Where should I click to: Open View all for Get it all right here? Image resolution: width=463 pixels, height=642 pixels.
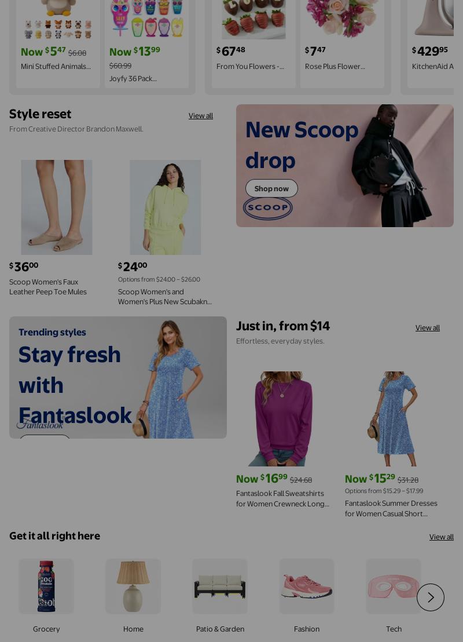pyautogui.click(x=442, y=537)
